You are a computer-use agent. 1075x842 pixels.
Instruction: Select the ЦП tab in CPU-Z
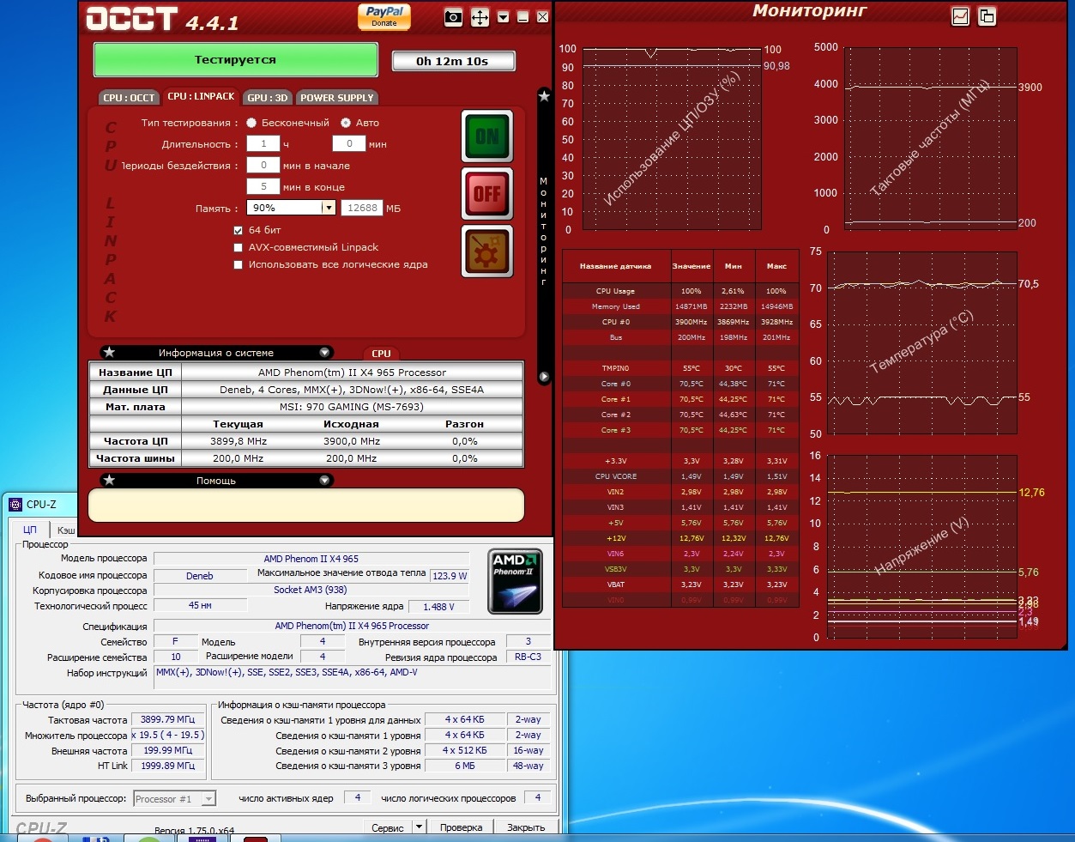click(x=30, y=530)
